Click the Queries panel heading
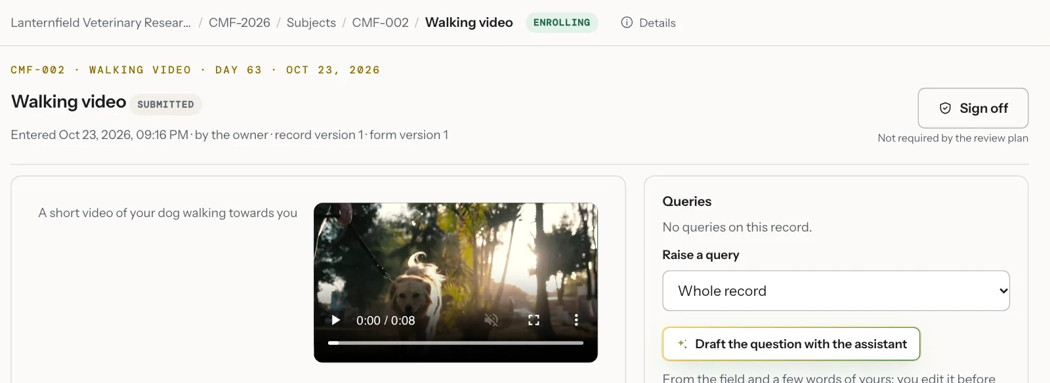Viewport: 1050px width, 383px height. 687,201
